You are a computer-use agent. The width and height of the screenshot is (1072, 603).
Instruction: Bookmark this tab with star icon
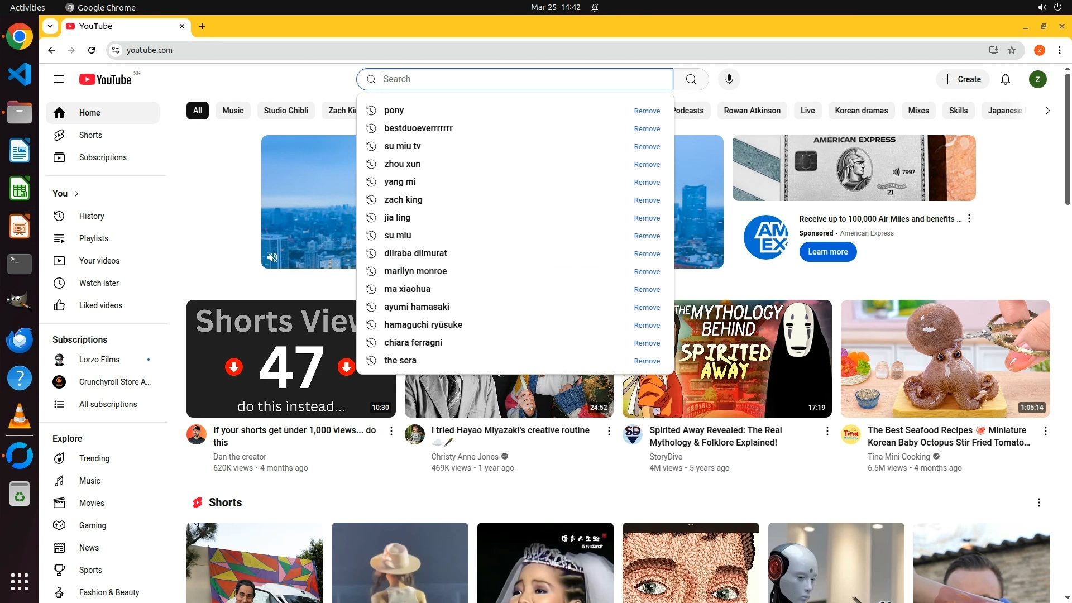click(1012, 50)
